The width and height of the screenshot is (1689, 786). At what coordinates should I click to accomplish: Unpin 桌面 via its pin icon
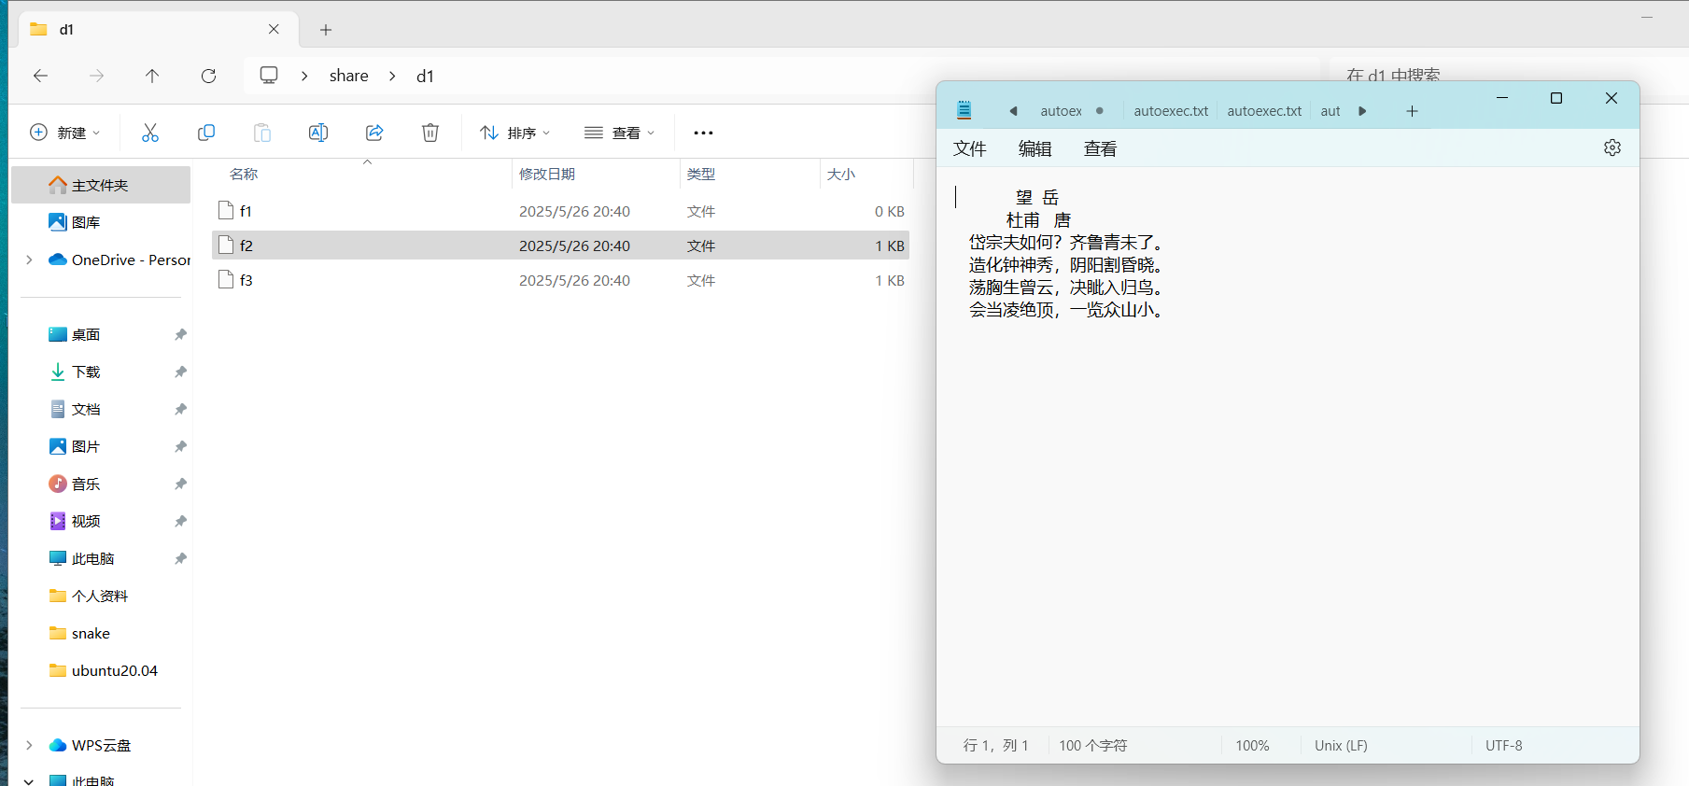click(x=180, y=334)
